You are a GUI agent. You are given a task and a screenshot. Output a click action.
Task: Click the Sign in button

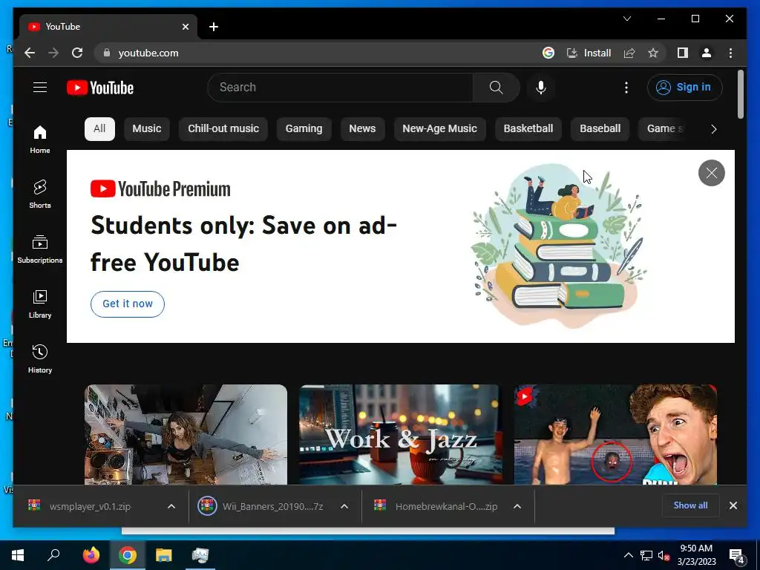pyautogui.click(x=684, y=88)
